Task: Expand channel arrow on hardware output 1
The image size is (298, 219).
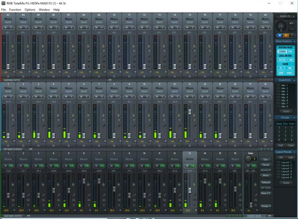Action: tap(14, 210)
